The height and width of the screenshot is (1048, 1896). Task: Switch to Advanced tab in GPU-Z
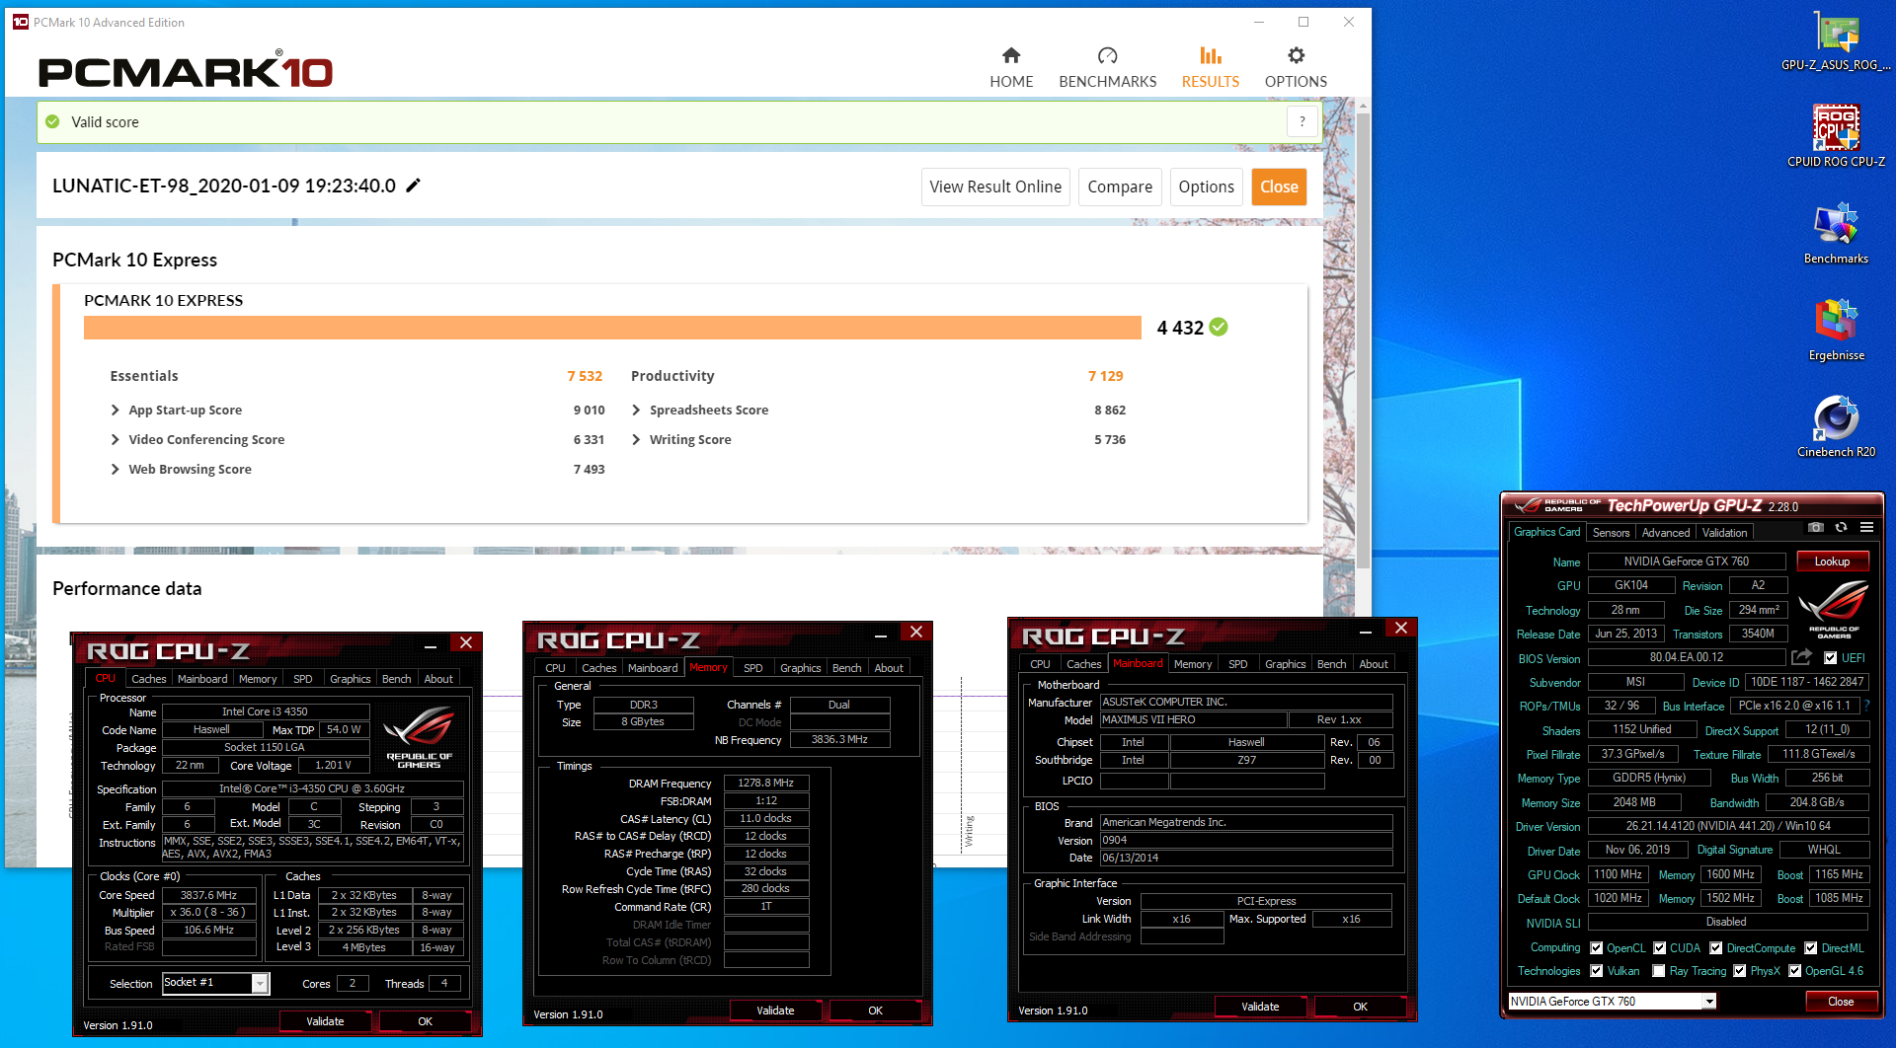pos(1666,532)
